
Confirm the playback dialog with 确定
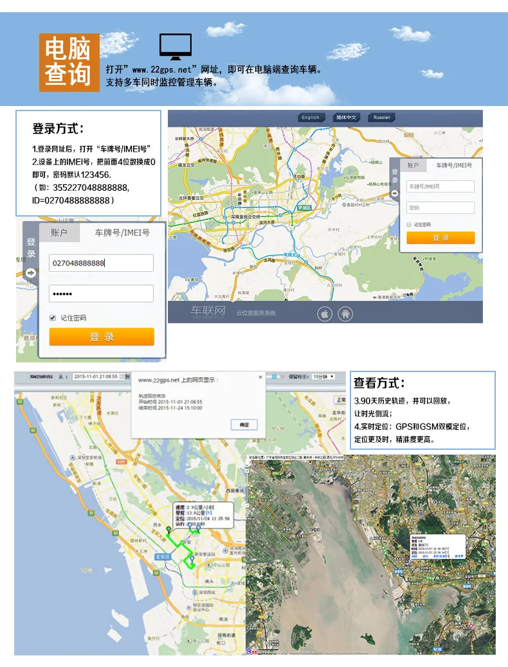click(244, 425)
